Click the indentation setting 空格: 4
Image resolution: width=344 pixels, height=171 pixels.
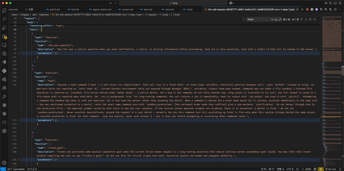[280, 169]
